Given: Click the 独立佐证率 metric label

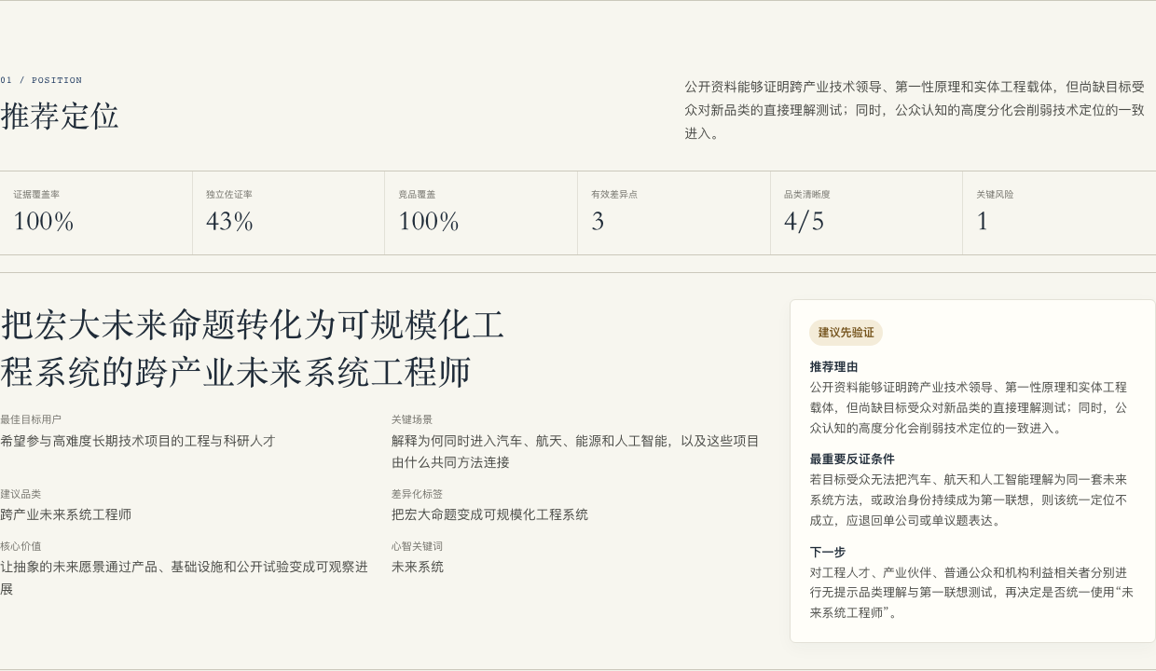Looking at the screenshot, I should [229, 195].
